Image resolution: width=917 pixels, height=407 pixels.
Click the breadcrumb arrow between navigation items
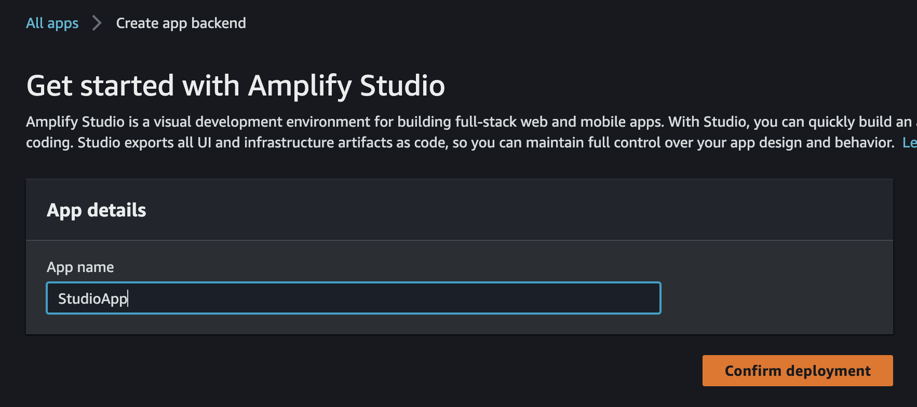[97, 23]
